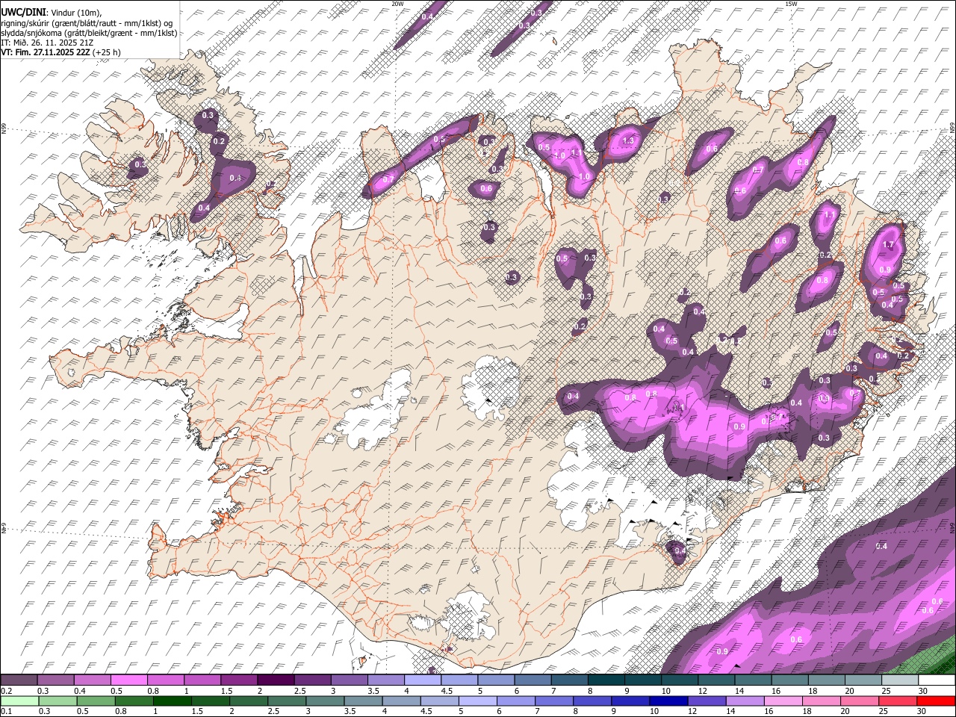Pick the light grey 25 swatch, top legend row
The height and width of the screenshot is (717, 956).
(898, 680)
